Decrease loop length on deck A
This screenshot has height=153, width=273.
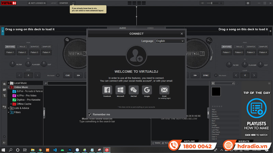(x=19, y=75)
